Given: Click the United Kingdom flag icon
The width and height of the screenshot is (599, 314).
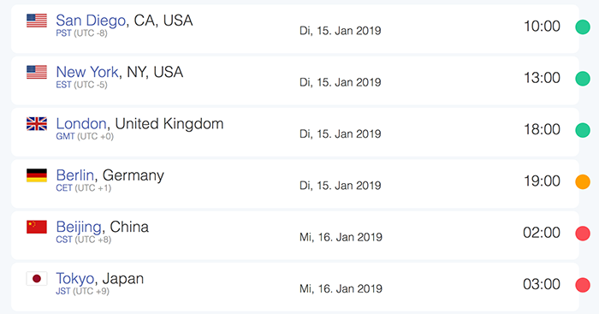Looking at the screenshot, I should pyautogui.click(x=37, y=124).
